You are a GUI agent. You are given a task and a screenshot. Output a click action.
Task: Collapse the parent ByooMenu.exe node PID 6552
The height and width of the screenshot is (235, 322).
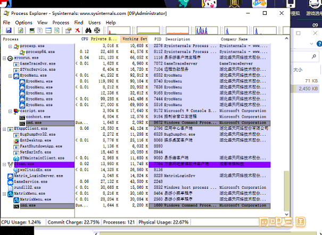tap(10, 76)
